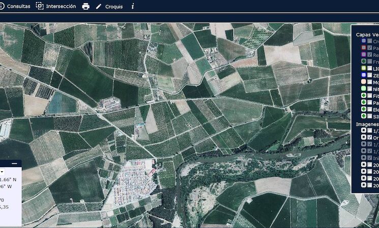Image resolution: width=379 pixels, height=228 pixels.
Task: Open the coordinates panel dropdown arrow
Action: click(x=2, y=172)
